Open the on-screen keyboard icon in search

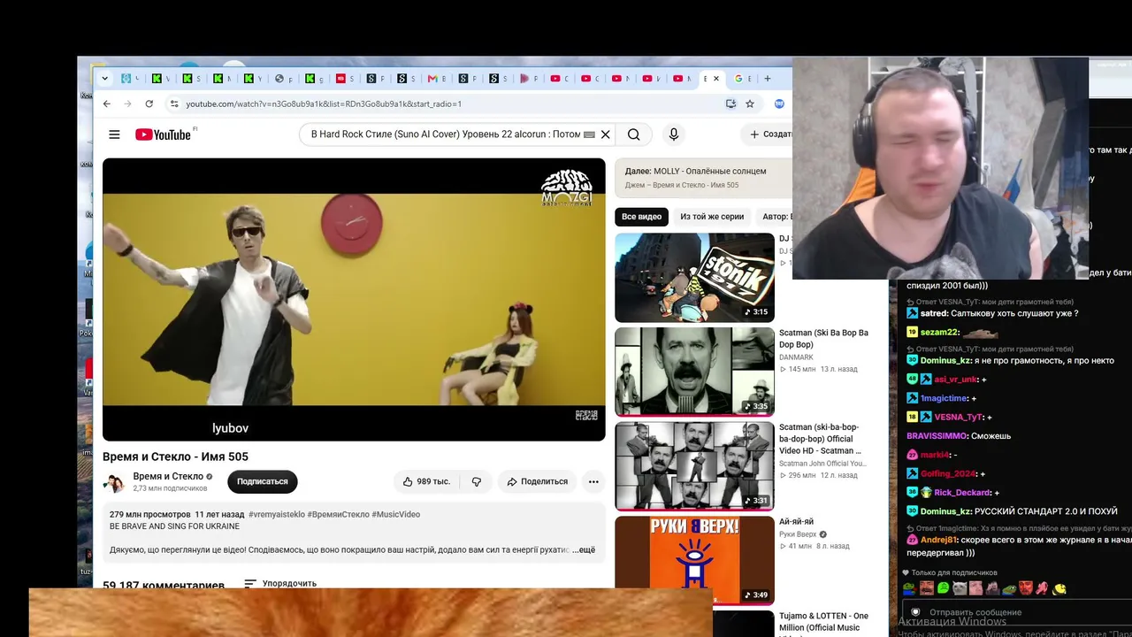click(x=589, y=134)
